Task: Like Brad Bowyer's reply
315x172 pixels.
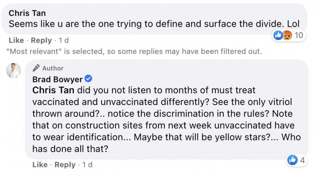Action: 40,164
